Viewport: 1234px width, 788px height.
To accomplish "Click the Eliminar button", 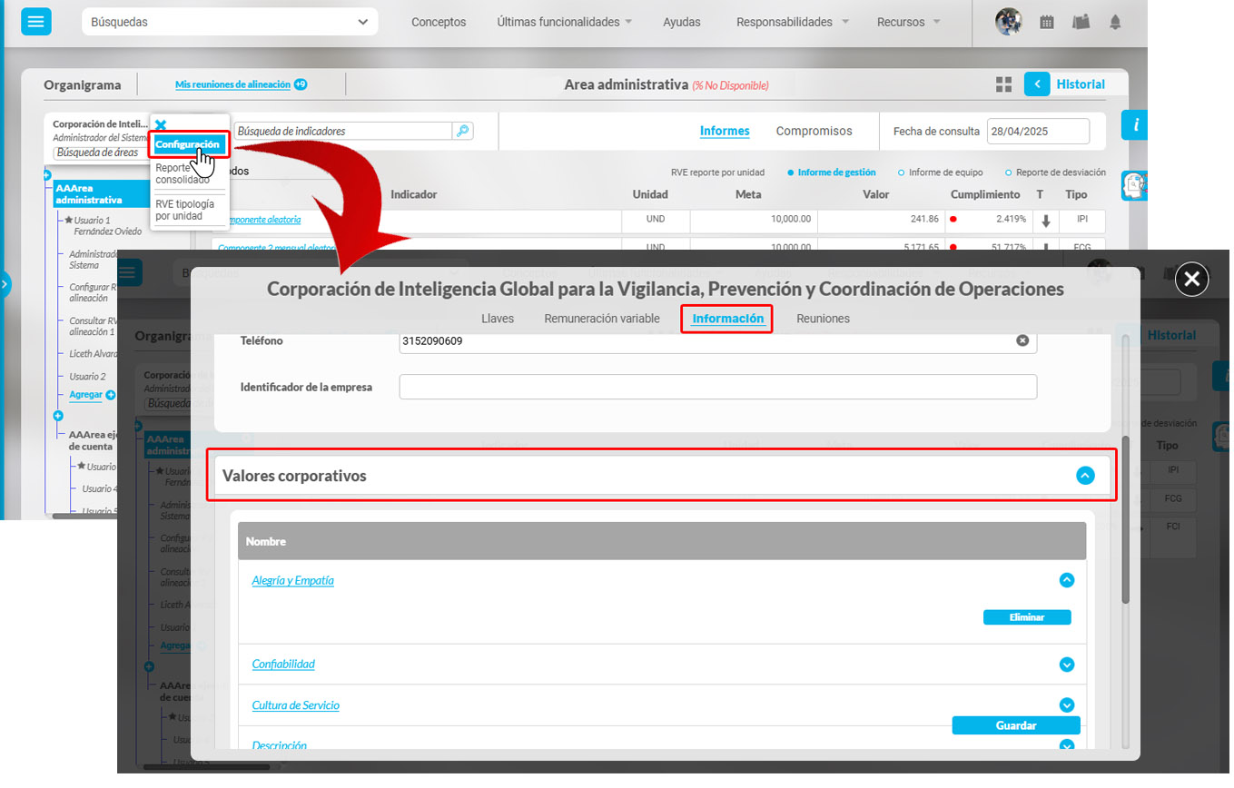I will point(1027,617).
